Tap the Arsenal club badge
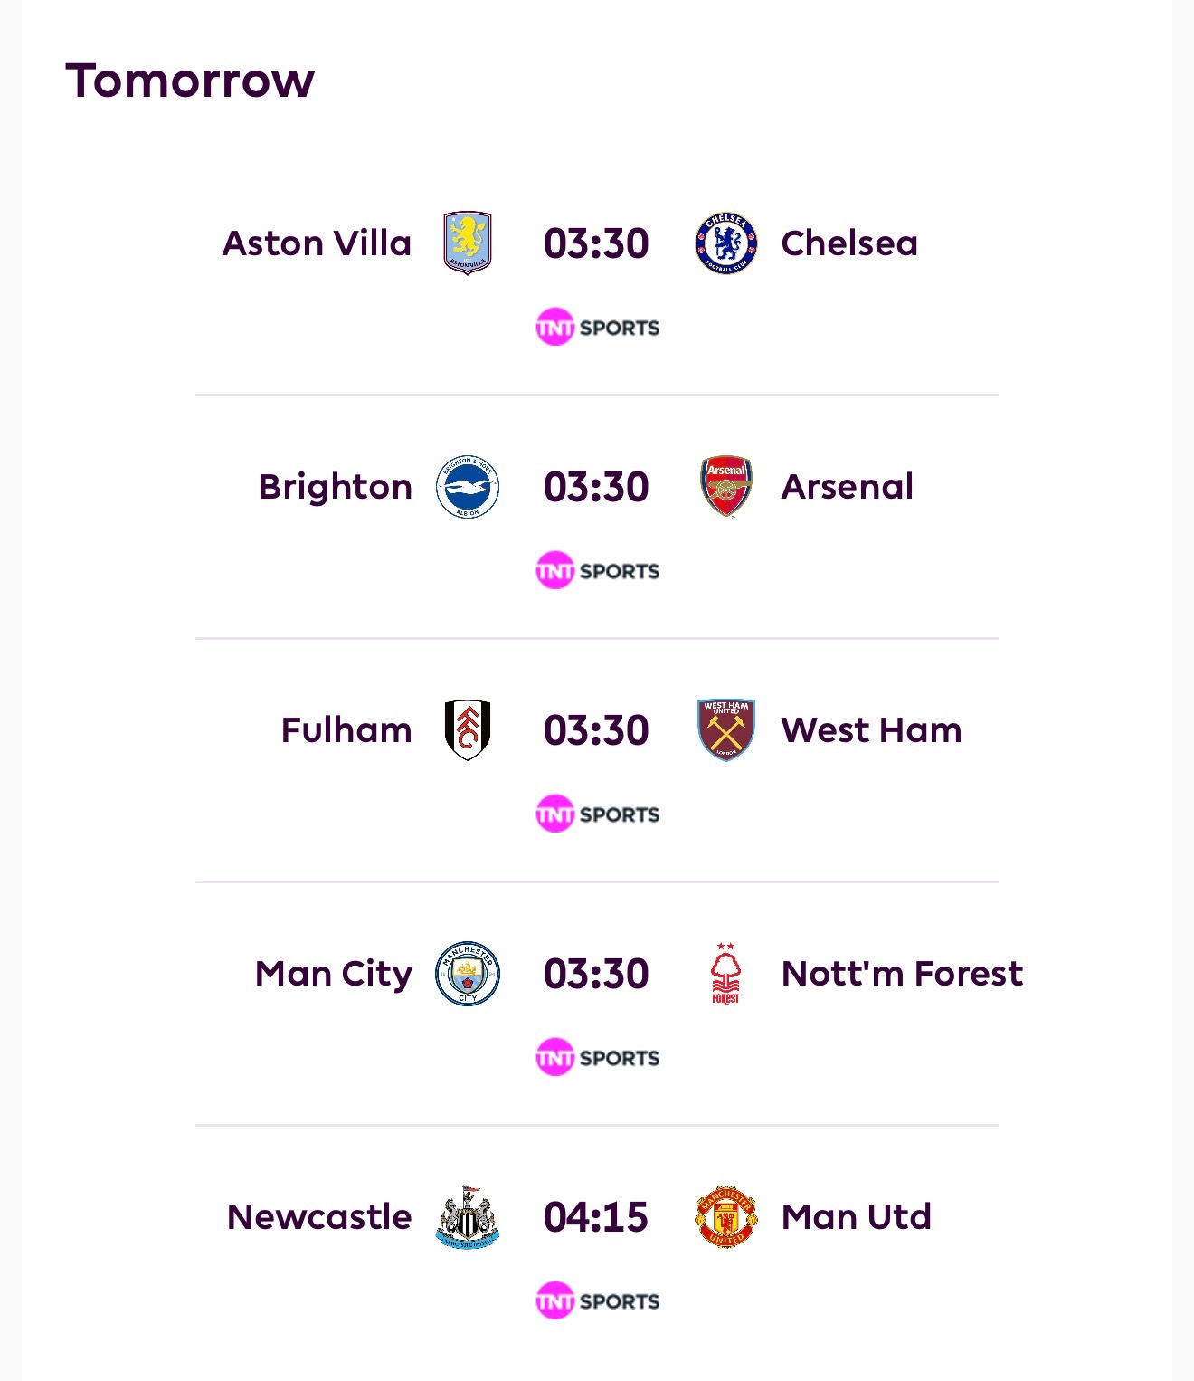The width and height of the screenshot is (1194, 1381). pos(725,487)
